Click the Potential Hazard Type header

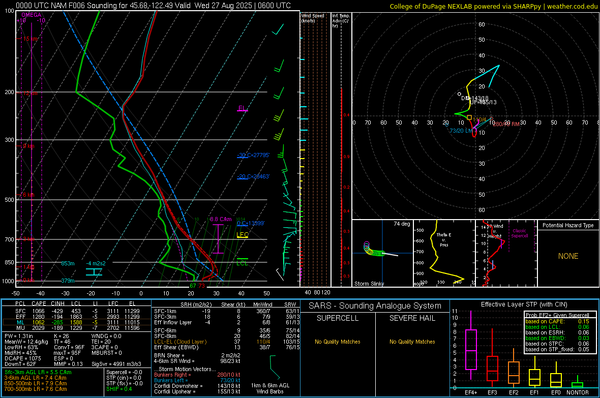coord(568,225)
